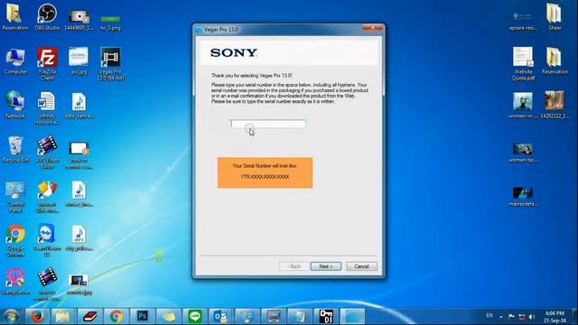
Task: Select the Vegas Pro 13.0 (64-bit) shortcut
Action: [110, 64]
